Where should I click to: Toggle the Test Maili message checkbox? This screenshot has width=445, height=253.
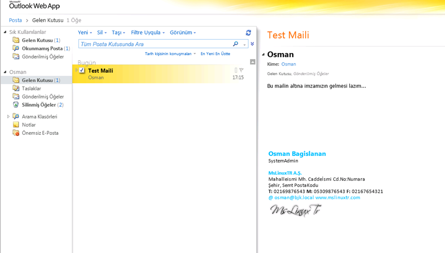[x=82, y=70]
